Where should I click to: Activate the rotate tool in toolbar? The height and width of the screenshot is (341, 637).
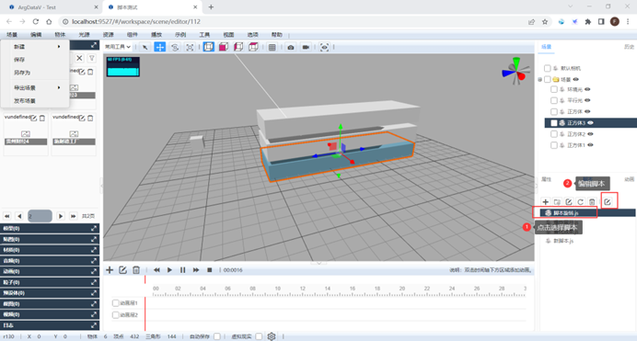click(175, 47)
